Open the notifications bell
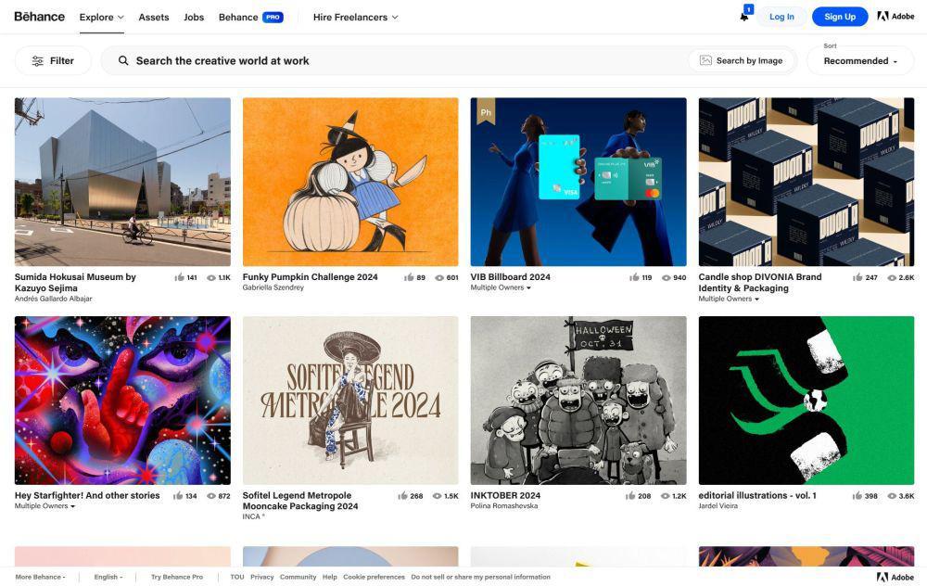The image size is (927, 586). 744,17
